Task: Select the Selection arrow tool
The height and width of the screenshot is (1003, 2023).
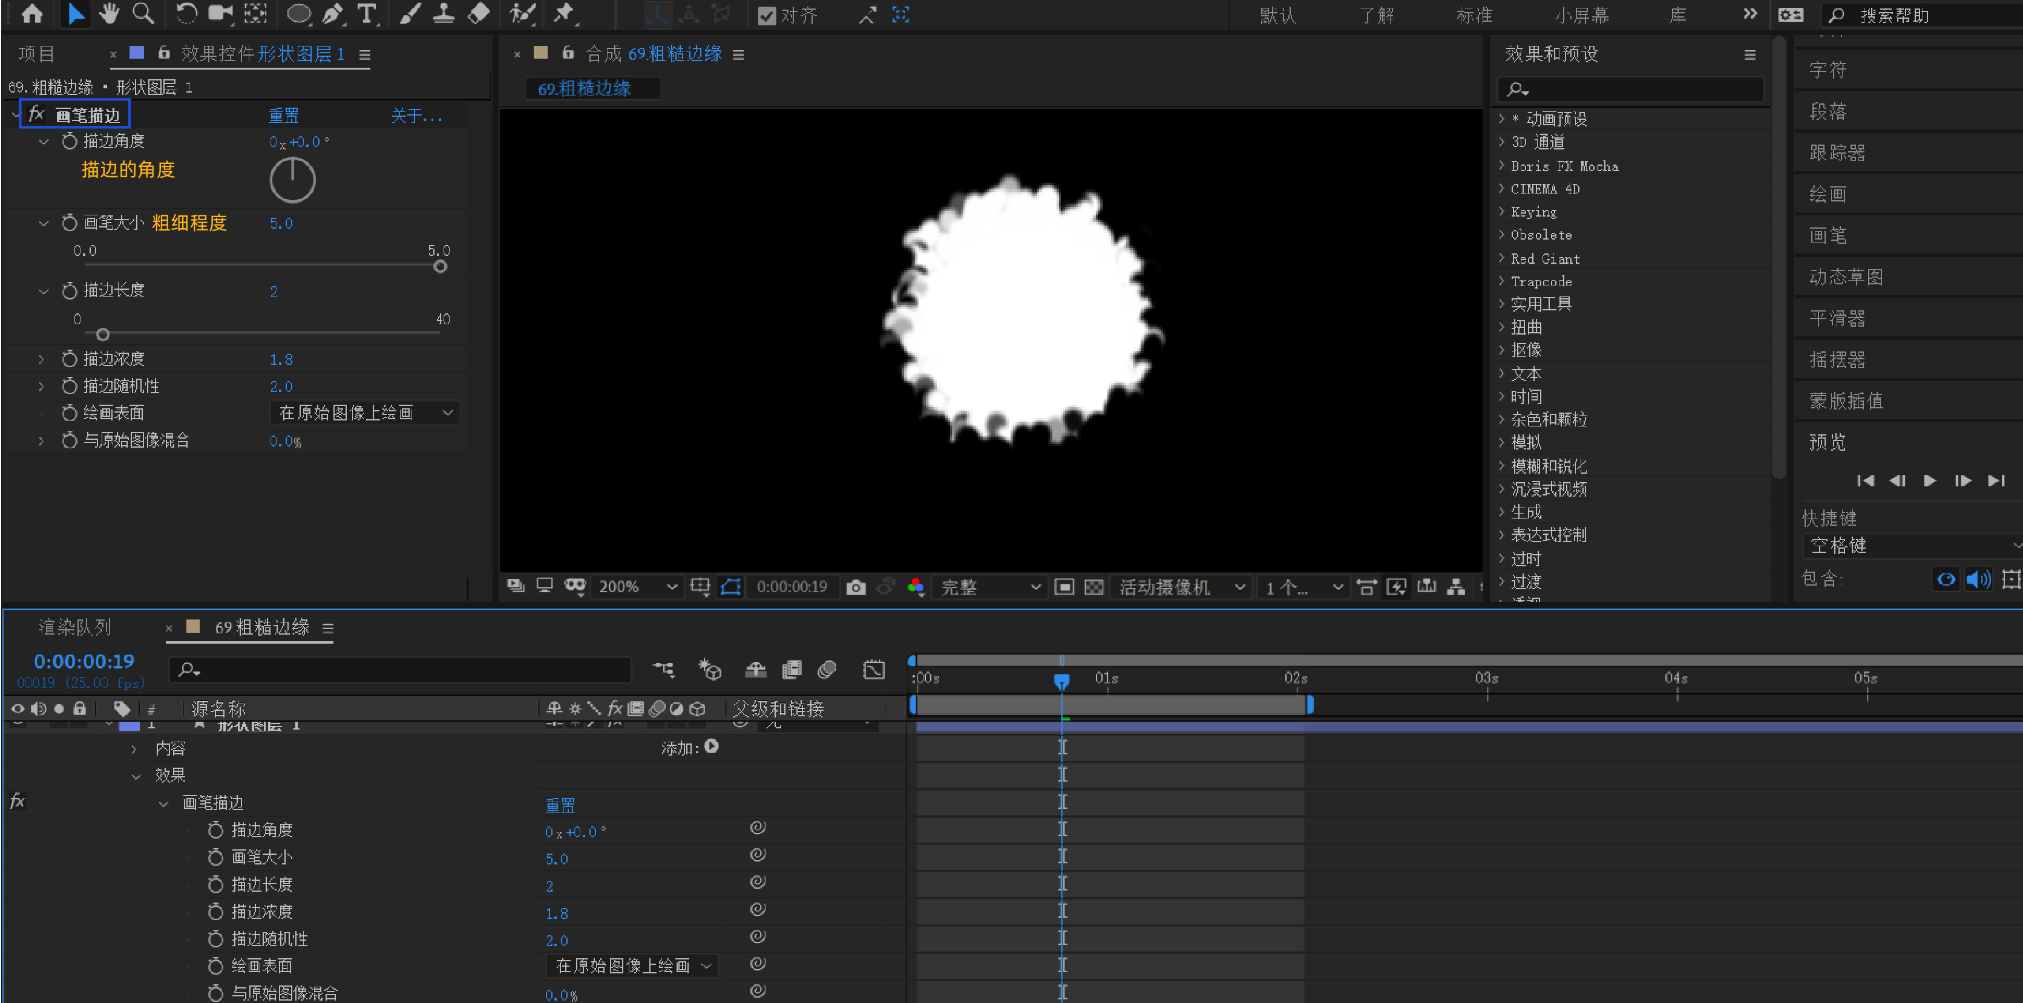Action: 76,13
